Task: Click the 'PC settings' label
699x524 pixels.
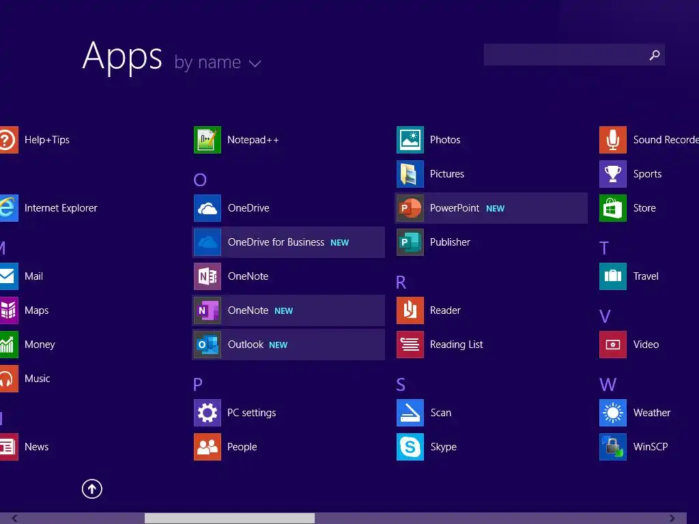Action: point(251,413)
